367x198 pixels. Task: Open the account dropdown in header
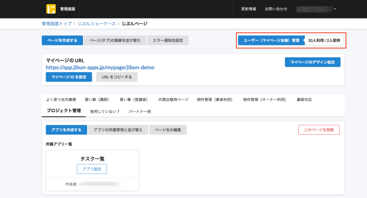pyautogui.click(x=316, y=9)
